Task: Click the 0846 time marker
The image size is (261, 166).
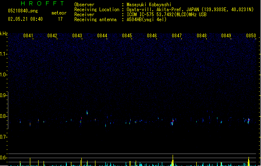Action: point(152,36)
